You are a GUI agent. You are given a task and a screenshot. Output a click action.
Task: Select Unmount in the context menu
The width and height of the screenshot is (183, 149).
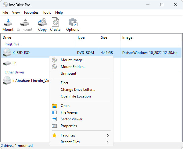69,73
